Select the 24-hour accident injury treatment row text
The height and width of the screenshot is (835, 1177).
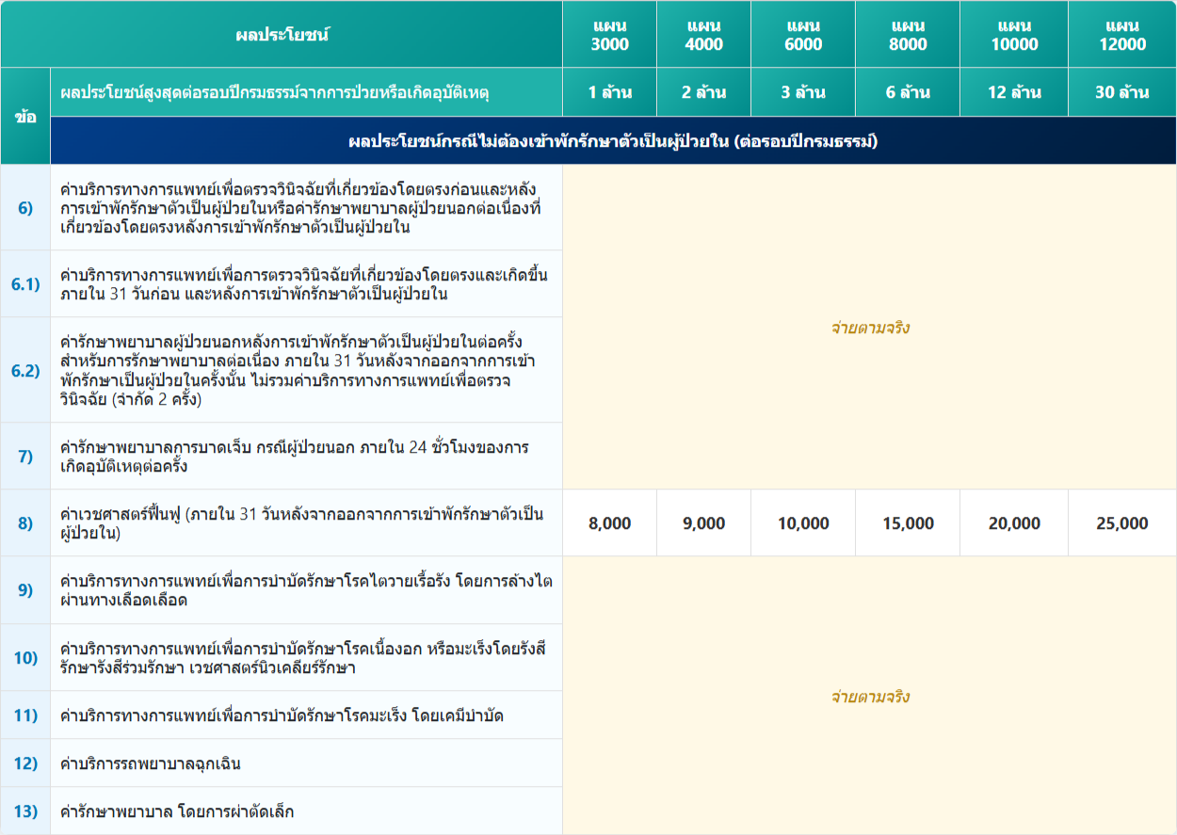(x=294, y=457)
